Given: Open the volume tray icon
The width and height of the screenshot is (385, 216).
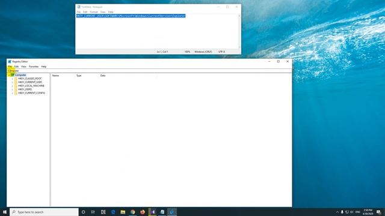Looking at the screenshot, I should 351,212.
